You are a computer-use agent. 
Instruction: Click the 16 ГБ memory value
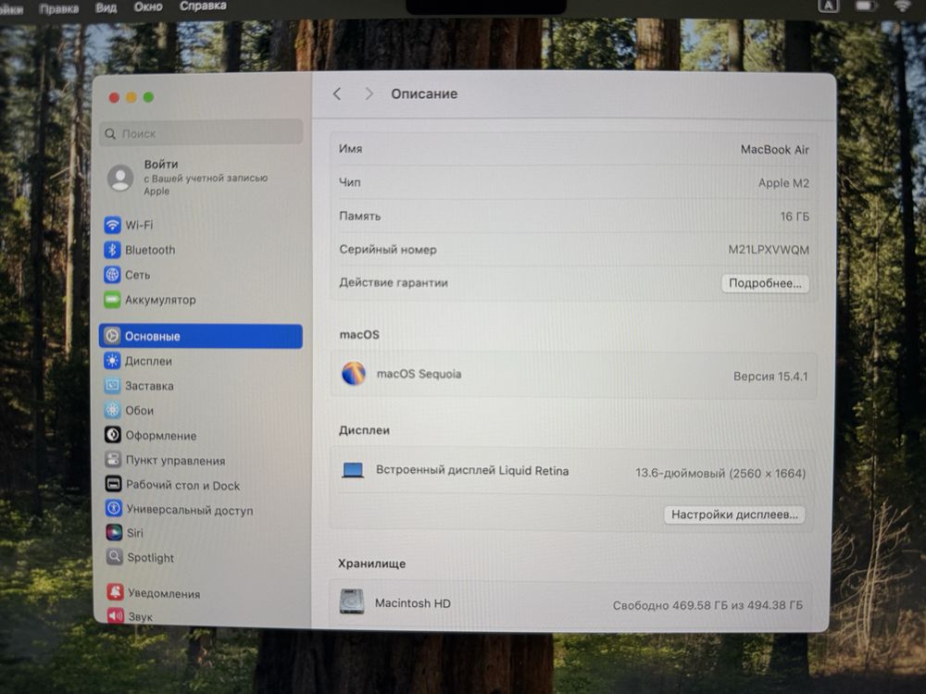795,217
